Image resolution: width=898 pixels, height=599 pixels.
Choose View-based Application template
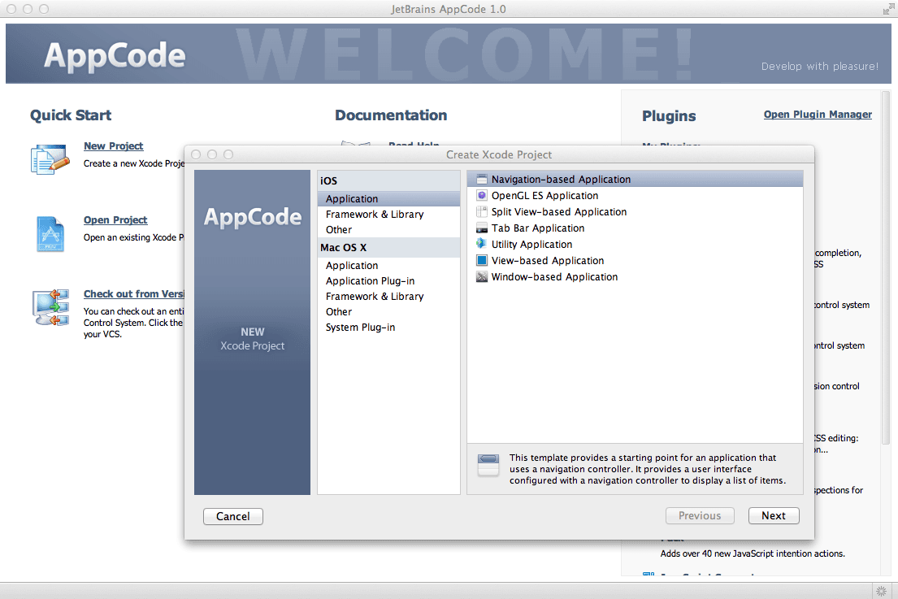click(x=636, y=261)
